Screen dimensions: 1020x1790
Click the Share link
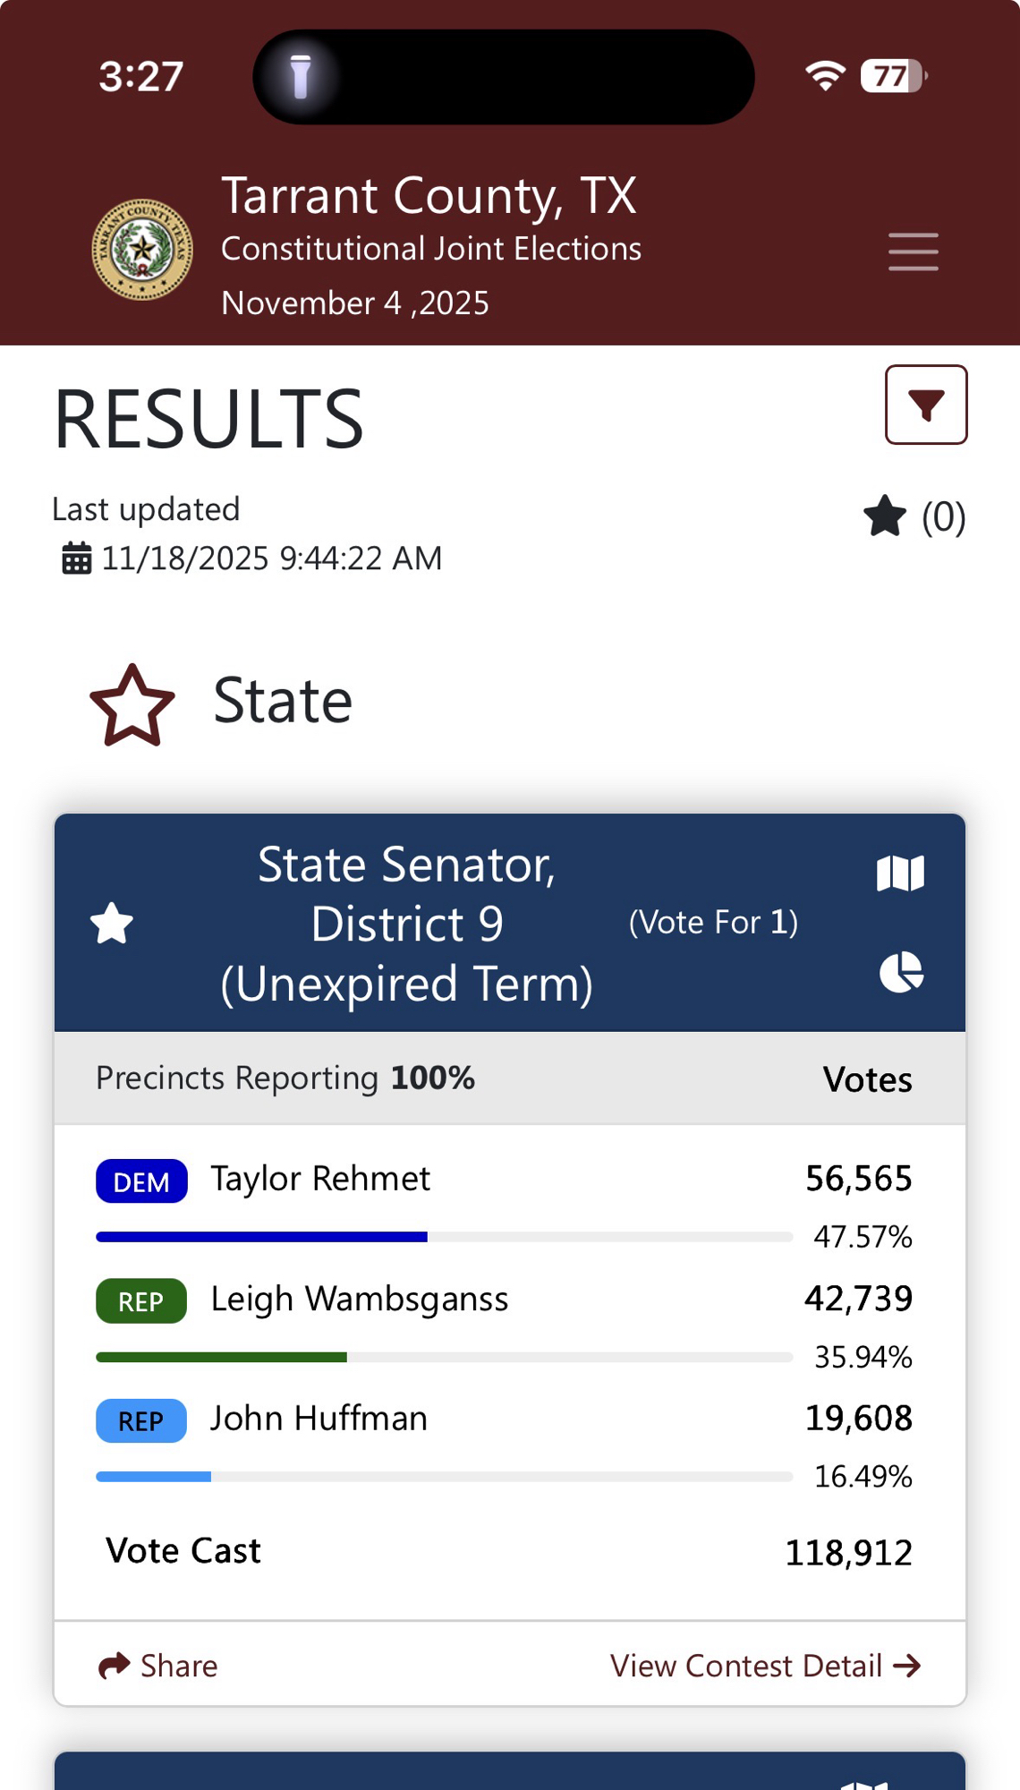[x=178, y=1666]
